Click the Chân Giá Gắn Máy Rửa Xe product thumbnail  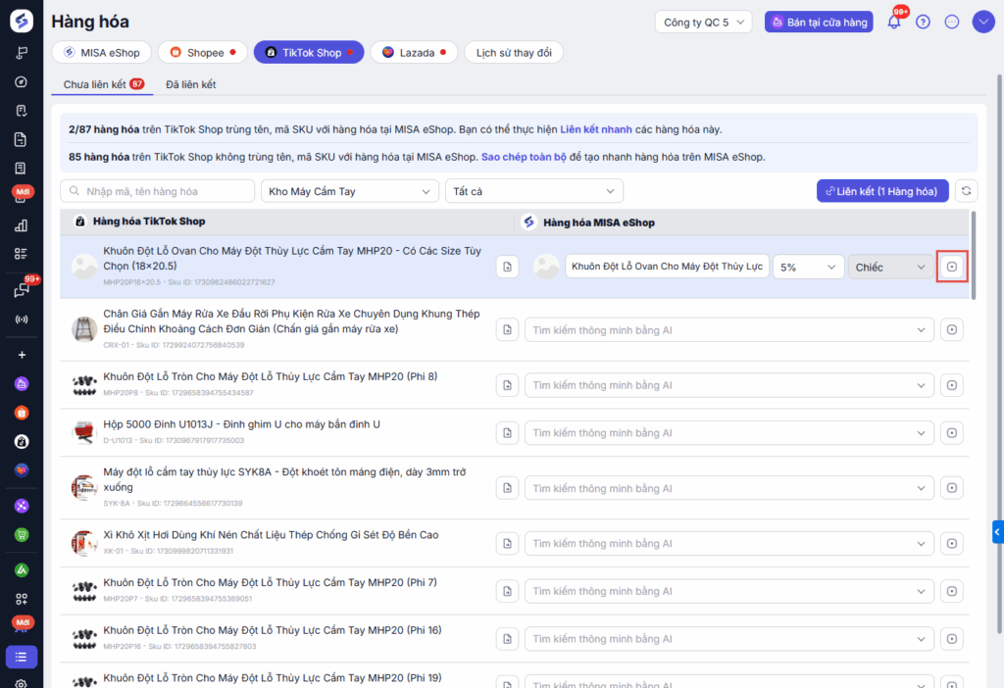[x=84, y=329]
